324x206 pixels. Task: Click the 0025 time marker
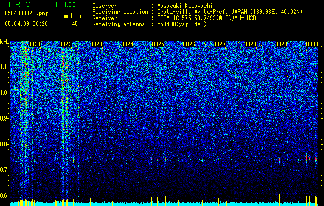pos(158,44)
